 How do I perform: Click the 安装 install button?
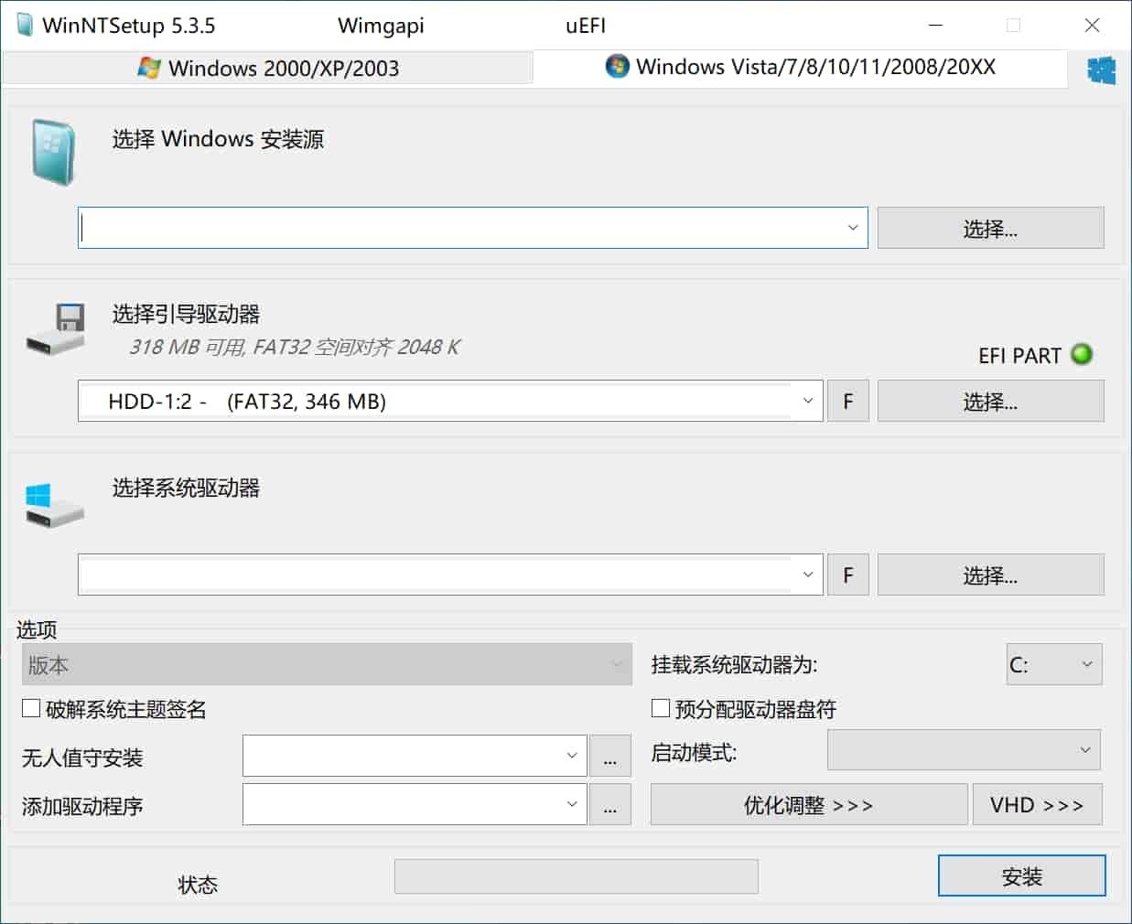[1022, 876]
